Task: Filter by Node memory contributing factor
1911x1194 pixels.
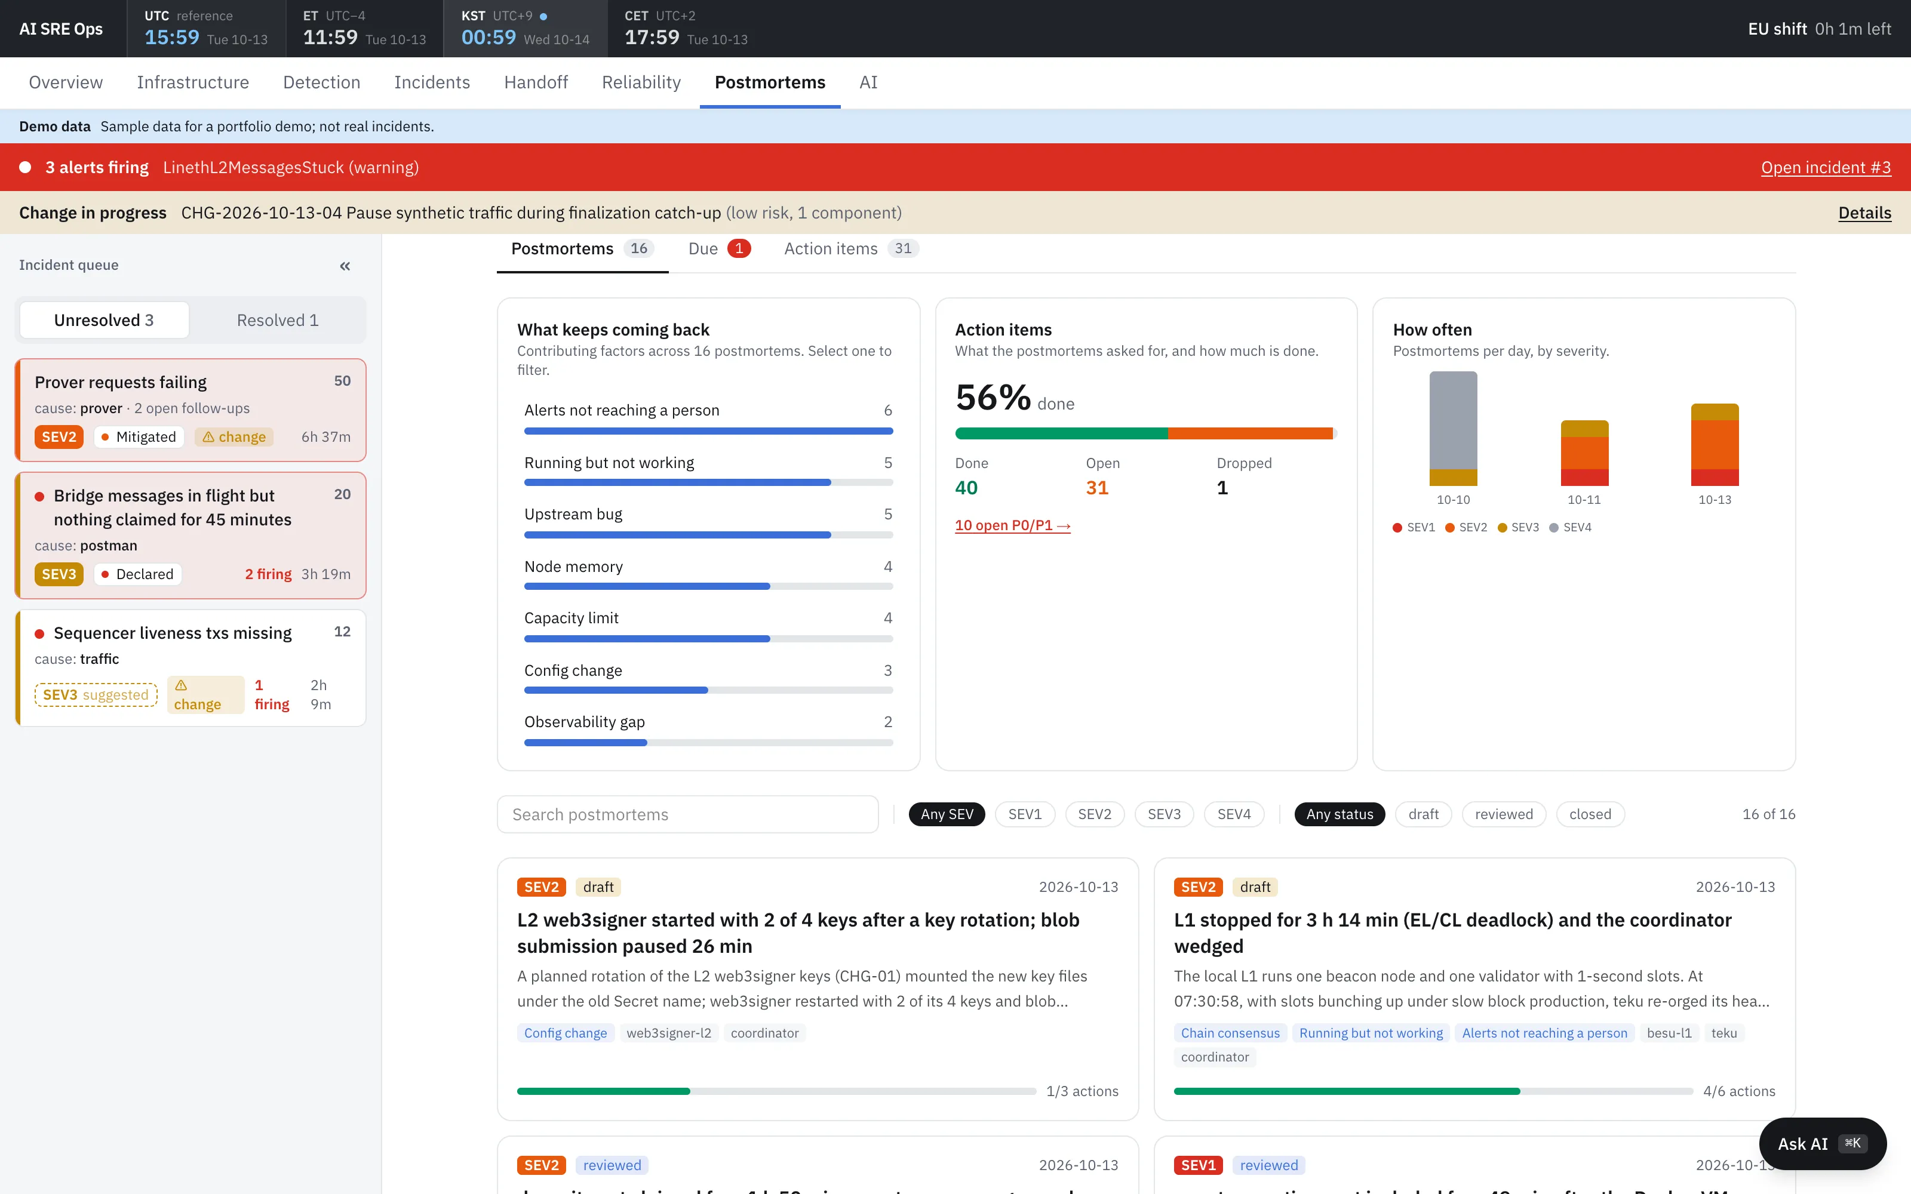Action: (708, 574)
